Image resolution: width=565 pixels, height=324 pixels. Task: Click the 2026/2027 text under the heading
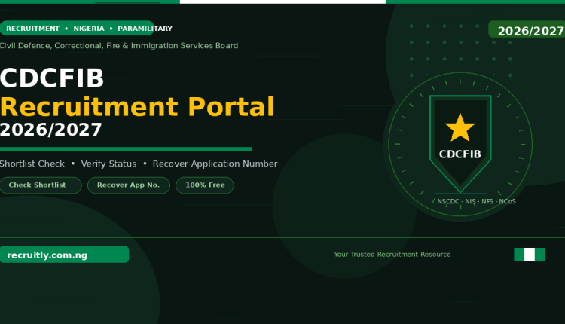50,130
